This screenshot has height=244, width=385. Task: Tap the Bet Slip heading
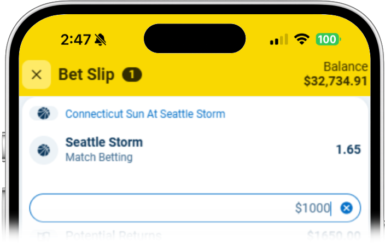(86, 74)
